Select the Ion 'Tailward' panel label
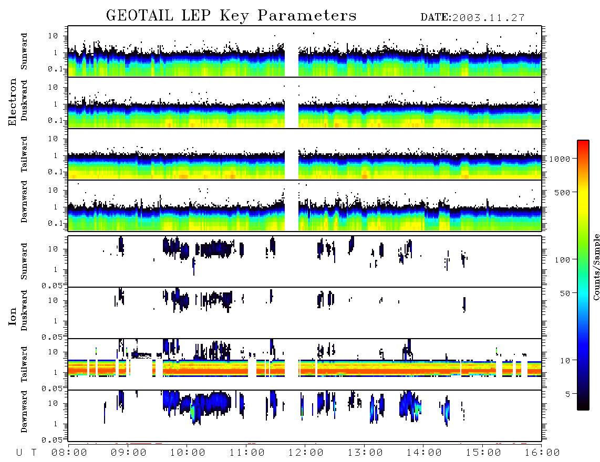Image resolution: width=600 pixels, height=462 pixels. point(24,364)
